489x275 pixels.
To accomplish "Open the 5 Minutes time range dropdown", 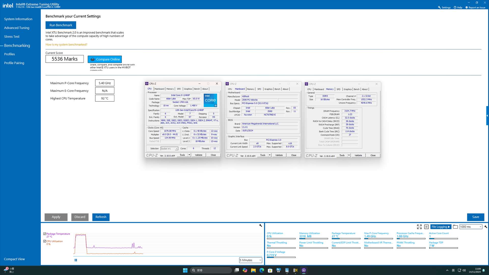I will coord(251,260).
